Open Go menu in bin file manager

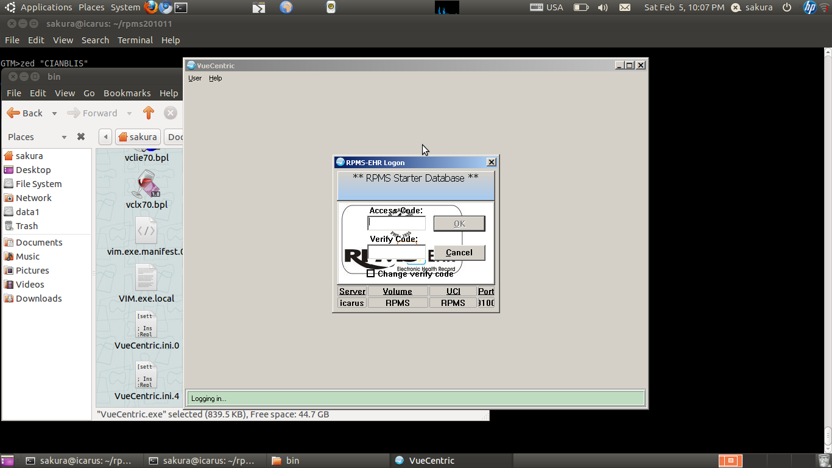click(89, 93)
